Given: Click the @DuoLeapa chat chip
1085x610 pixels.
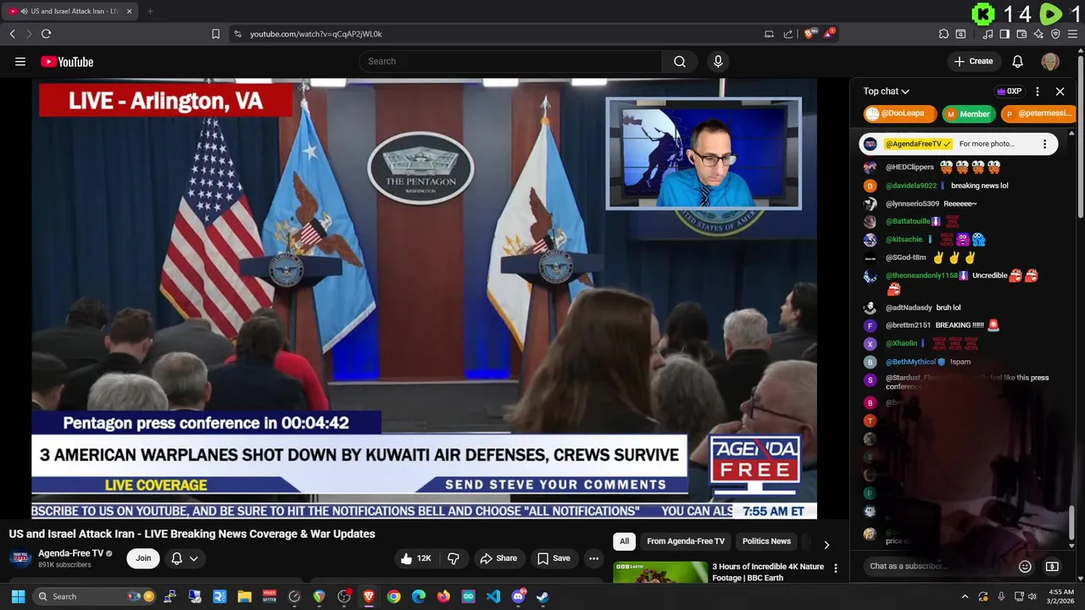Looking at the screenshot, I should [x=899, y=114].
